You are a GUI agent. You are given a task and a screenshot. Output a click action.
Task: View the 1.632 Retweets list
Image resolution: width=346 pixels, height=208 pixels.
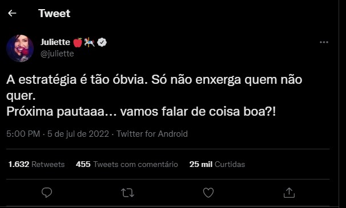[x=37, y=164]
